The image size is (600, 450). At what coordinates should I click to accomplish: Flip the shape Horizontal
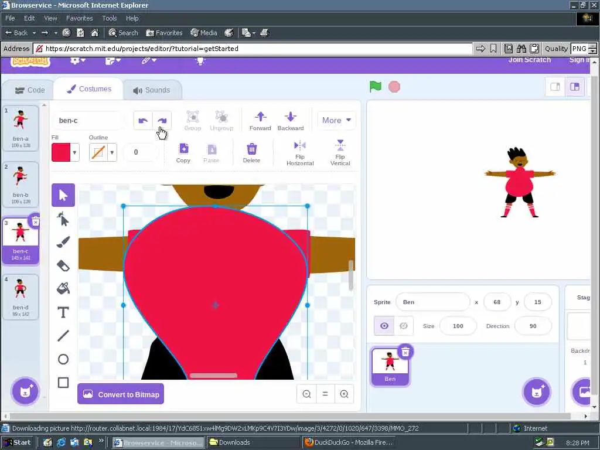[x=300, y=153]
